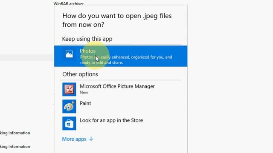Click the WinRAR archiver text behind dialog

[x=69, y=3]
